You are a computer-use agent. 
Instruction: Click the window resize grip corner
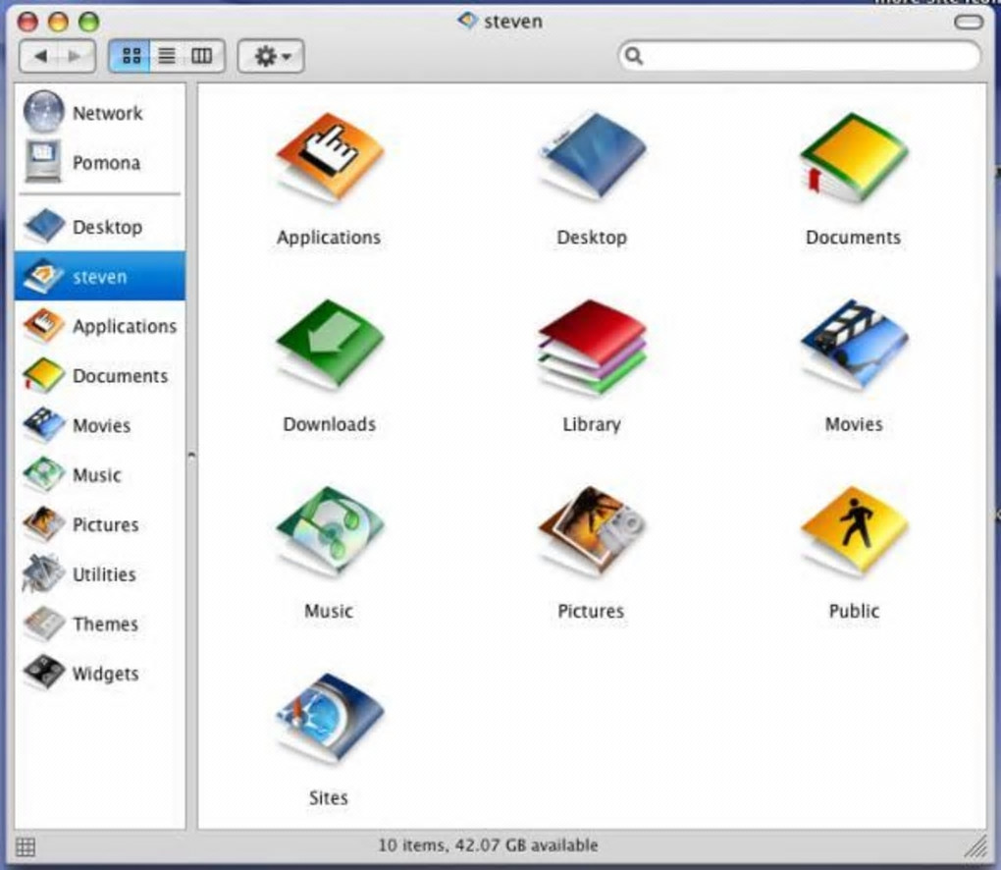pos(975,847)
